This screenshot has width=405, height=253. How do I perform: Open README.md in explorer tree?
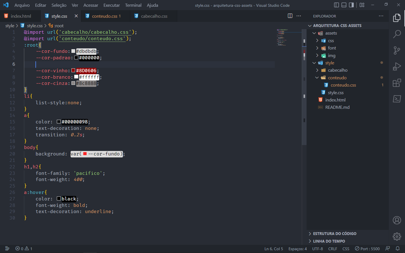tap(337, 107)
